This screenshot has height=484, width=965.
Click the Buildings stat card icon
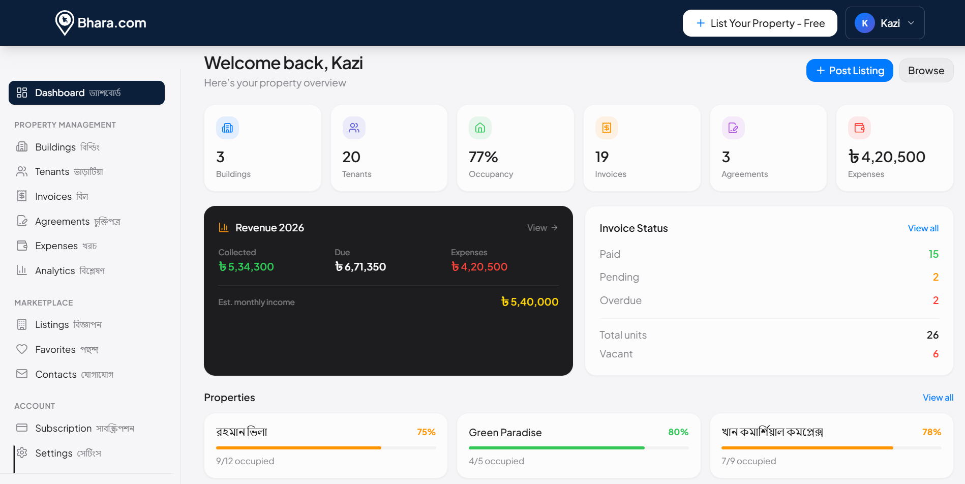pyautogui.click(x=227, y=128)
